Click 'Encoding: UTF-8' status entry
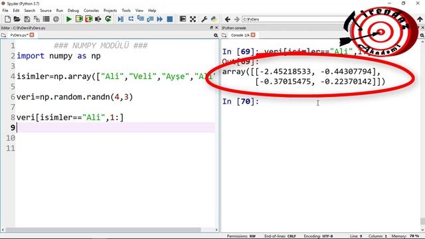The height and width of the screenshot is (239, 425). 318,236
